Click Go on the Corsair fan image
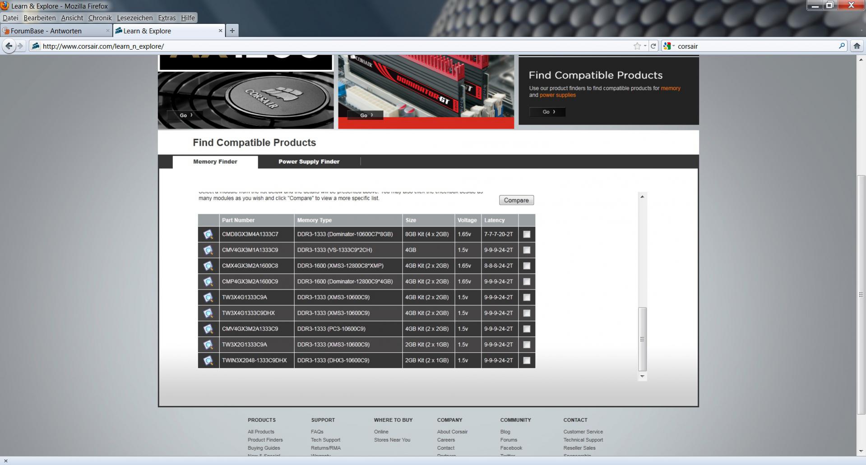 185,115
